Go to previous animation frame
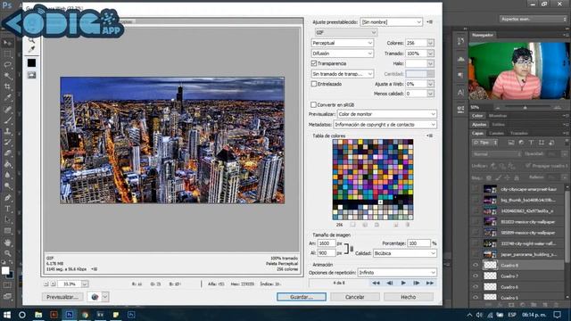The image size is (571, 321). 389,283
